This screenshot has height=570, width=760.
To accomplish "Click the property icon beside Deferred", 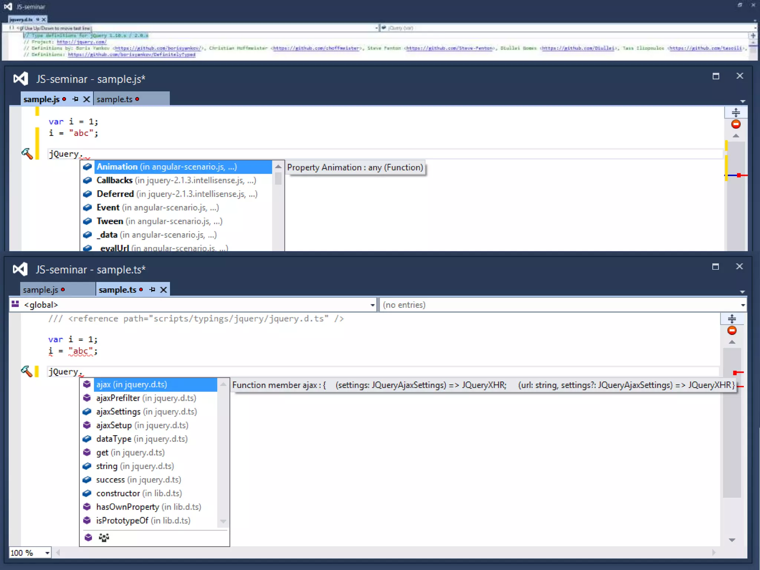I will point(88,194).
